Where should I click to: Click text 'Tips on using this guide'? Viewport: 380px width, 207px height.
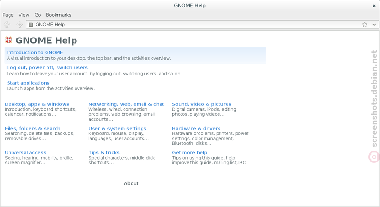point(198,158)
